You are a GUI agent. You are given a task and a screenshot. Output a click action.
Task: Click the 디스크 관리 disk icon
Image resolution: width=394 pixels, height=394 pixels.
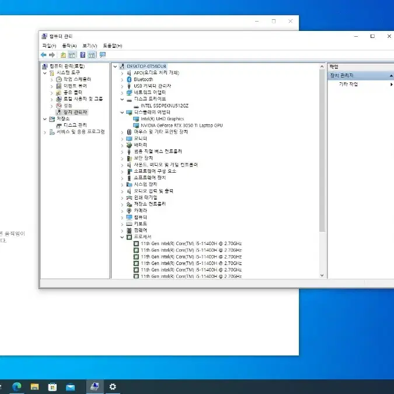click(x=59, y=125)
